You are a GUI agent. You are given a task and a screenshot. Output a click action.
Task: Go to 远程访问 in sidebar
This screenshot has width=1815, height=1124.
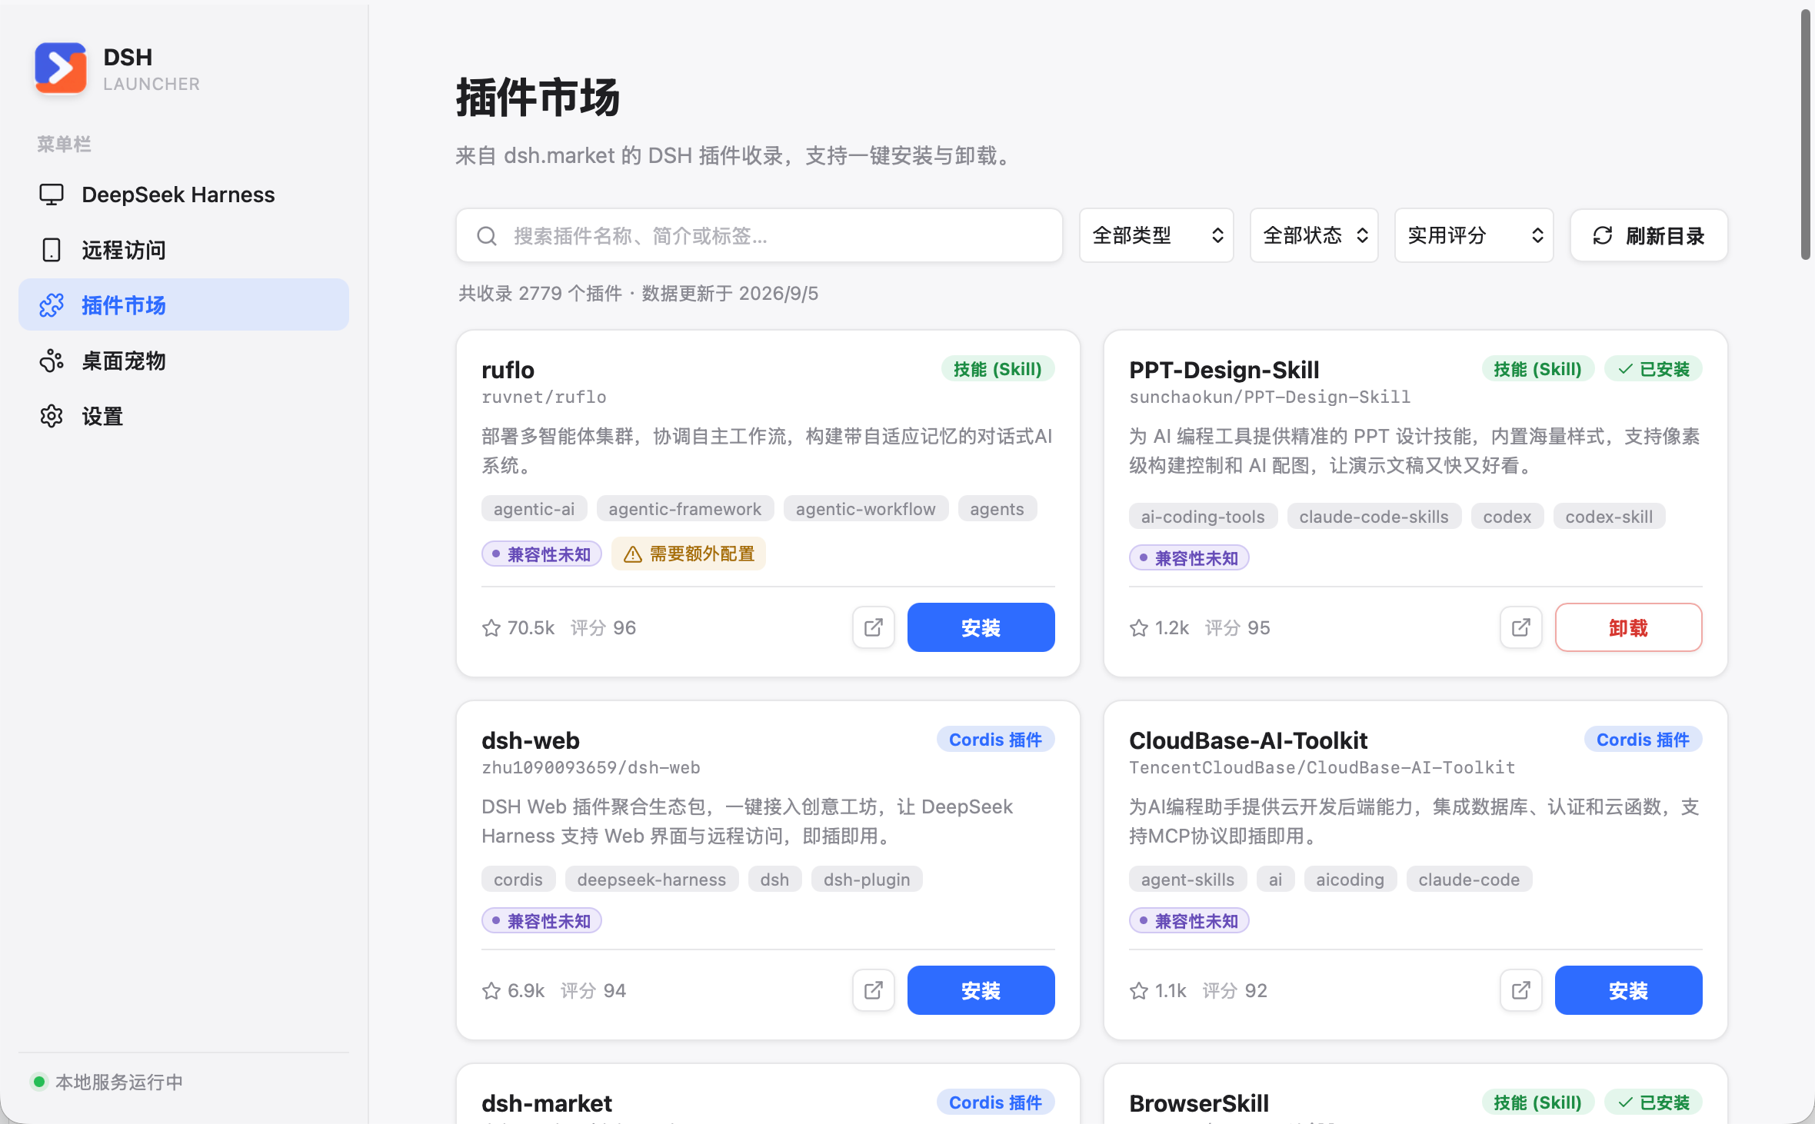184,250
